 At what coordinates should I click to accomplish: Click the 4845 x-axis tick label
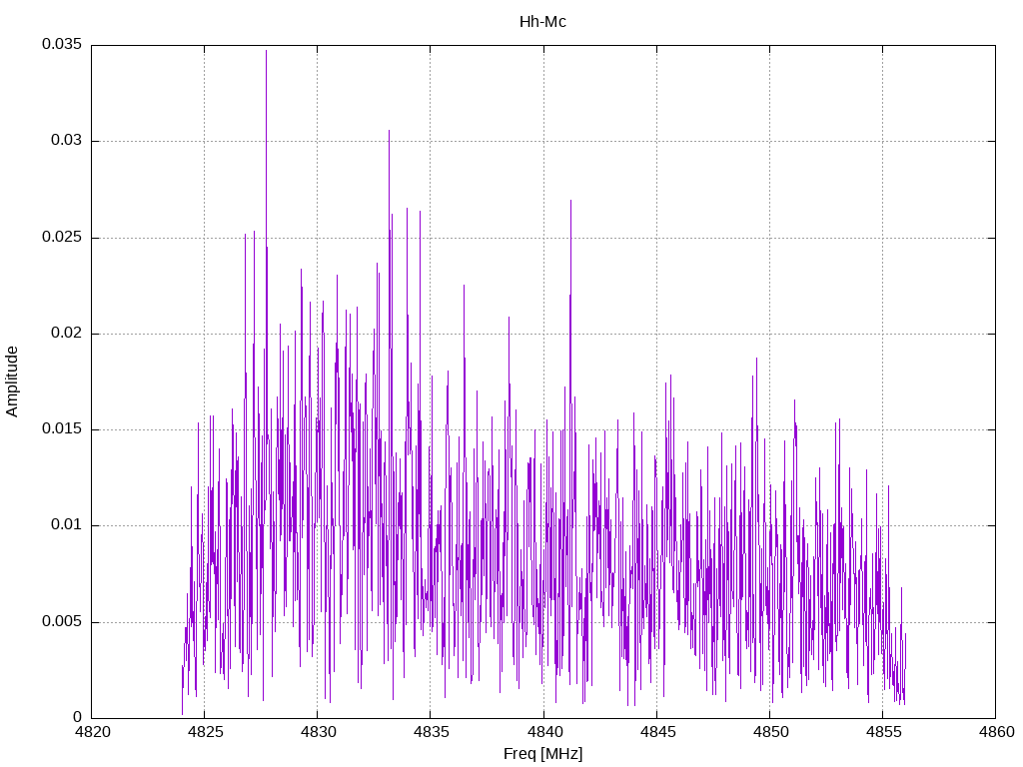pyautogui.click(x=657, y=732)
